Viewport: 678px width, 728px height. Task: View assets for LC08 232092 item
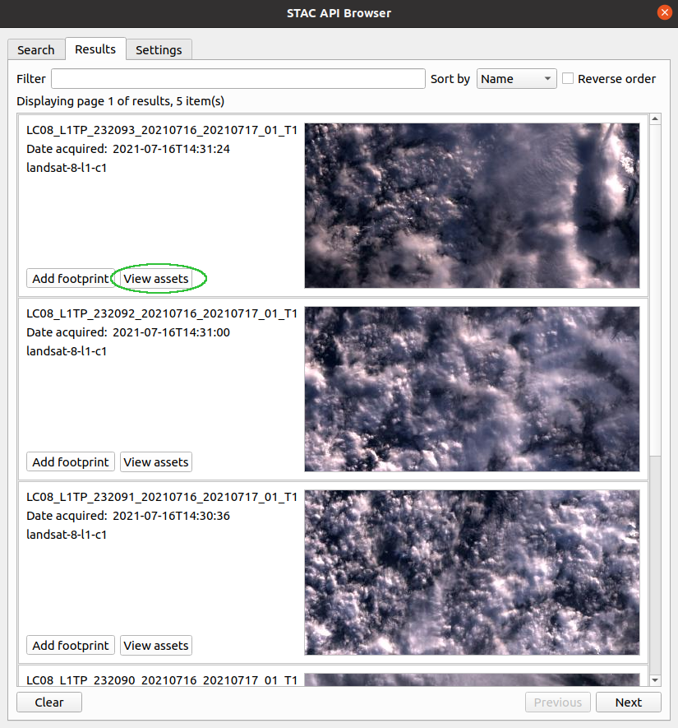coord(156,462)
